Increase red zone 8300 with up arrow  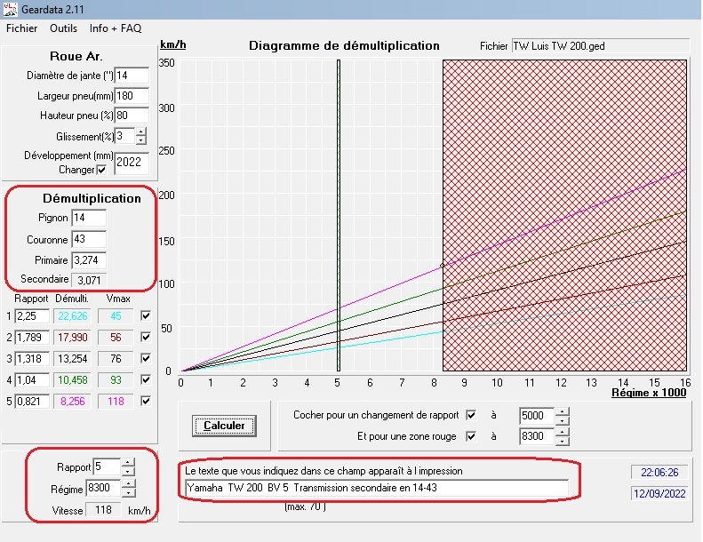tap(563, 432)
